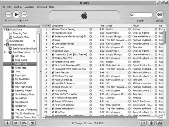Collapse Brad Miser's Music library
The height and width of the screenshot is (127, 169).
(x=5, y=52)
